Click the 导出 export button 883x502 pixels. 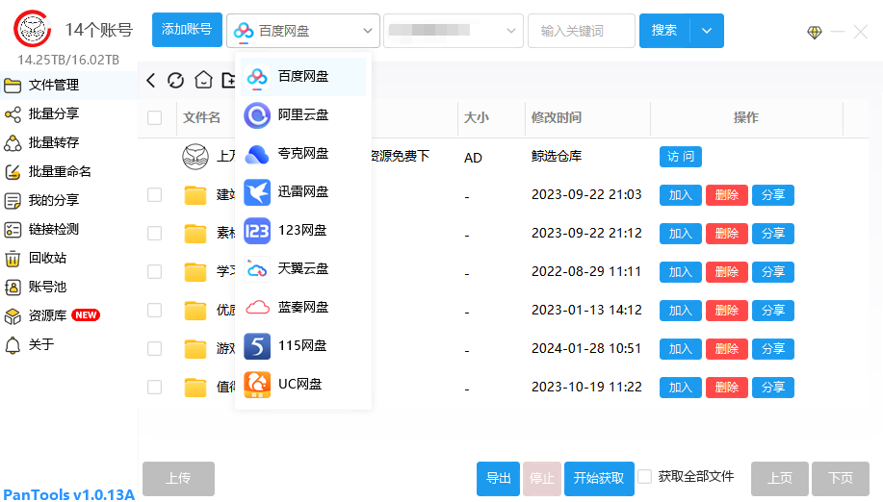point(499,479)
